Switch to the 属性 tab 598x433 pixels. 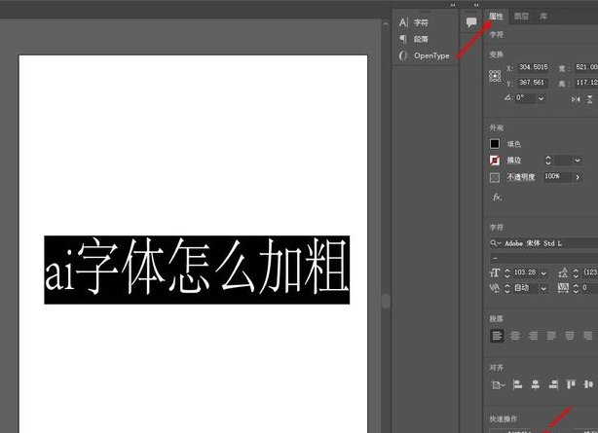[x=496, y=17]
